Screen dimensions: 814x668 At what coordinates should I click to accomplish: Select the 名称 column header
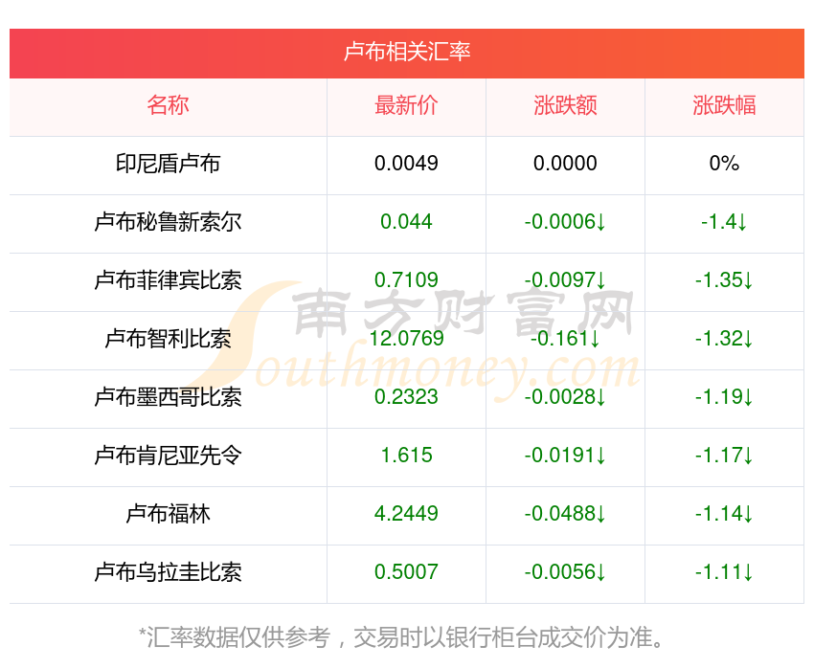(x=168, y=104)
